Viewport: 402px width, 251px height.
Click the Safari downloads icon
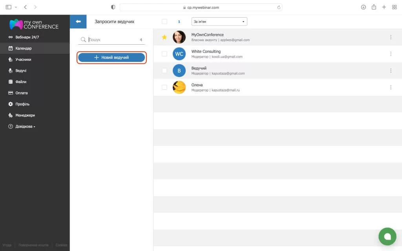coord(363,7)
